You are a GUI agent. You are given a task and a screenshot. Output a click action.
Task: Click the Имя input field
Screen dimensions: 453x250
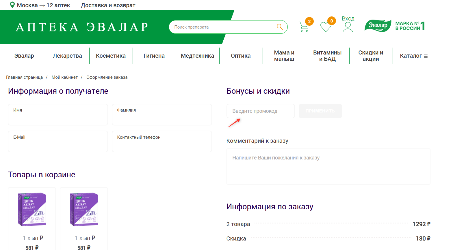click(58, 114)
